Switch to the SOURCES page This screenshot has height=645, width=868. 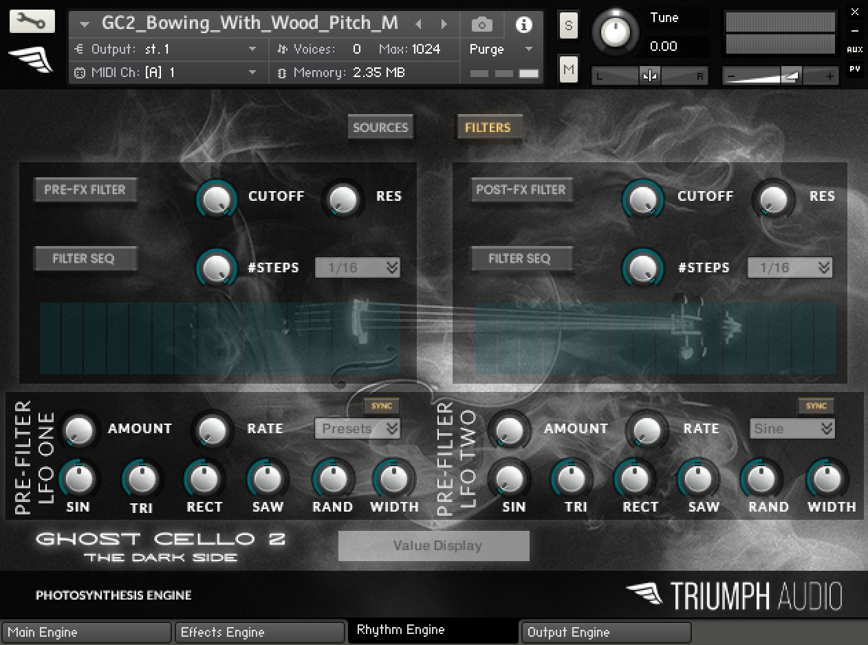[380, 127]
